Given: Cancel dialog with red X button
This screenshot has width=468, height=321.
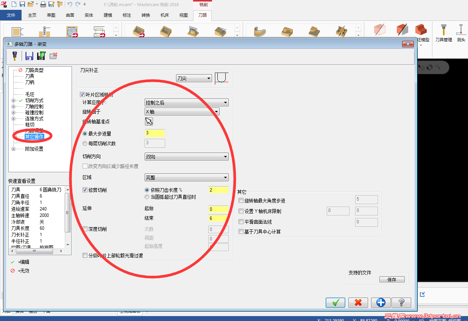Looking at the screenshot, I should tap(358, 302).
